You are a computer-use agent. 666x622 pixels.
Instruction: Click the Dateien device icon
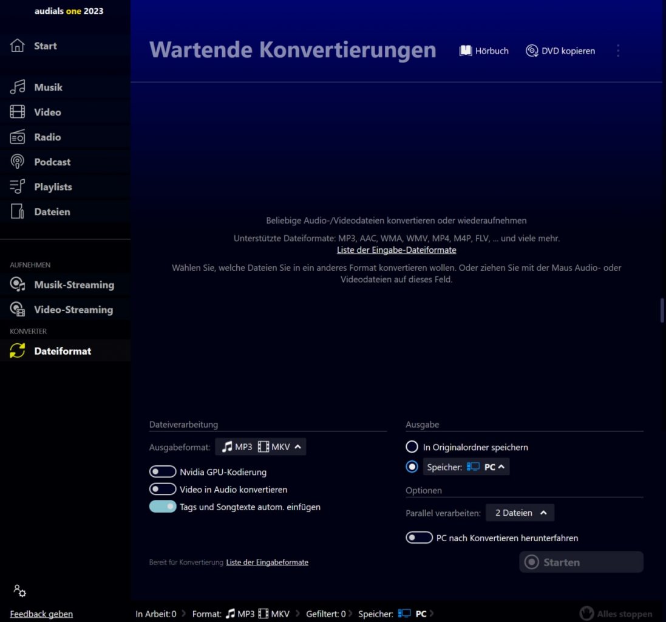[18, 211]
